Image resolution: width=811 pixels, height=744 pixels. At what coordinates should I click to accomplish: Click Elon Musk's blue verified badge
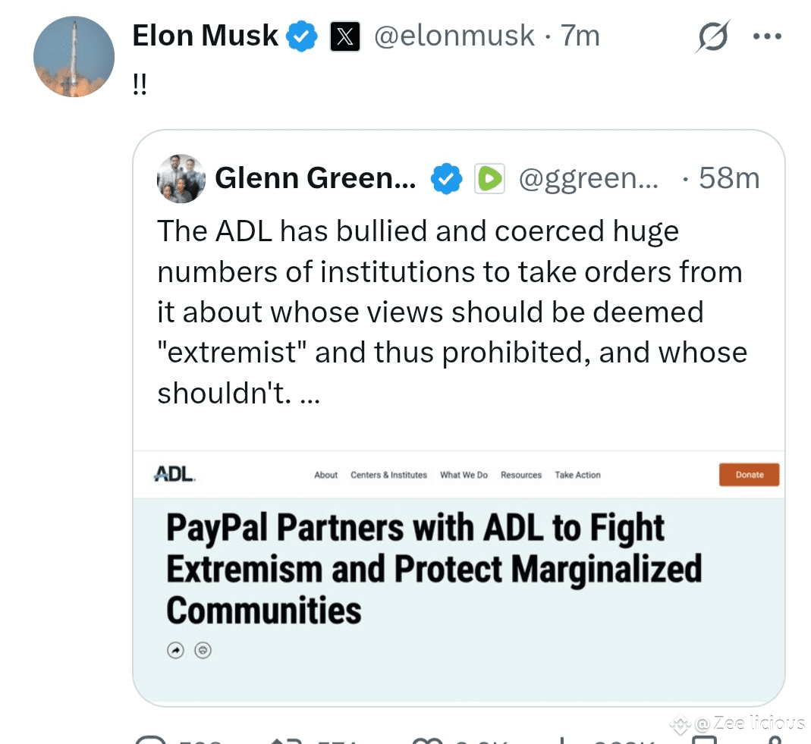301,36
